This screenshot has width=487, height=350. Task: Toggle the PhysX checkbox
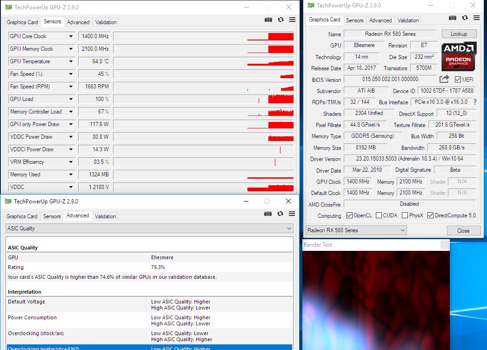(x=405, y=215)
